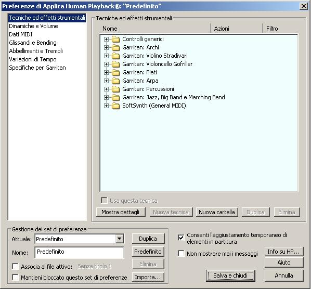Image resolution: width=311 pixels, height=289 pixels.
Task: Click Elimina button under the techniques list
Action: (287, 212)
